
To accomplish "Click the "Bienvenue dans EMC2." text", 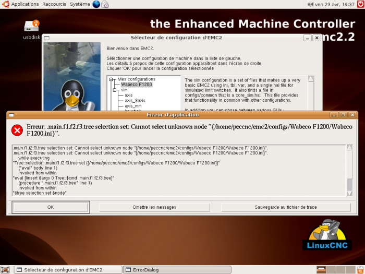I will point(130,49).
